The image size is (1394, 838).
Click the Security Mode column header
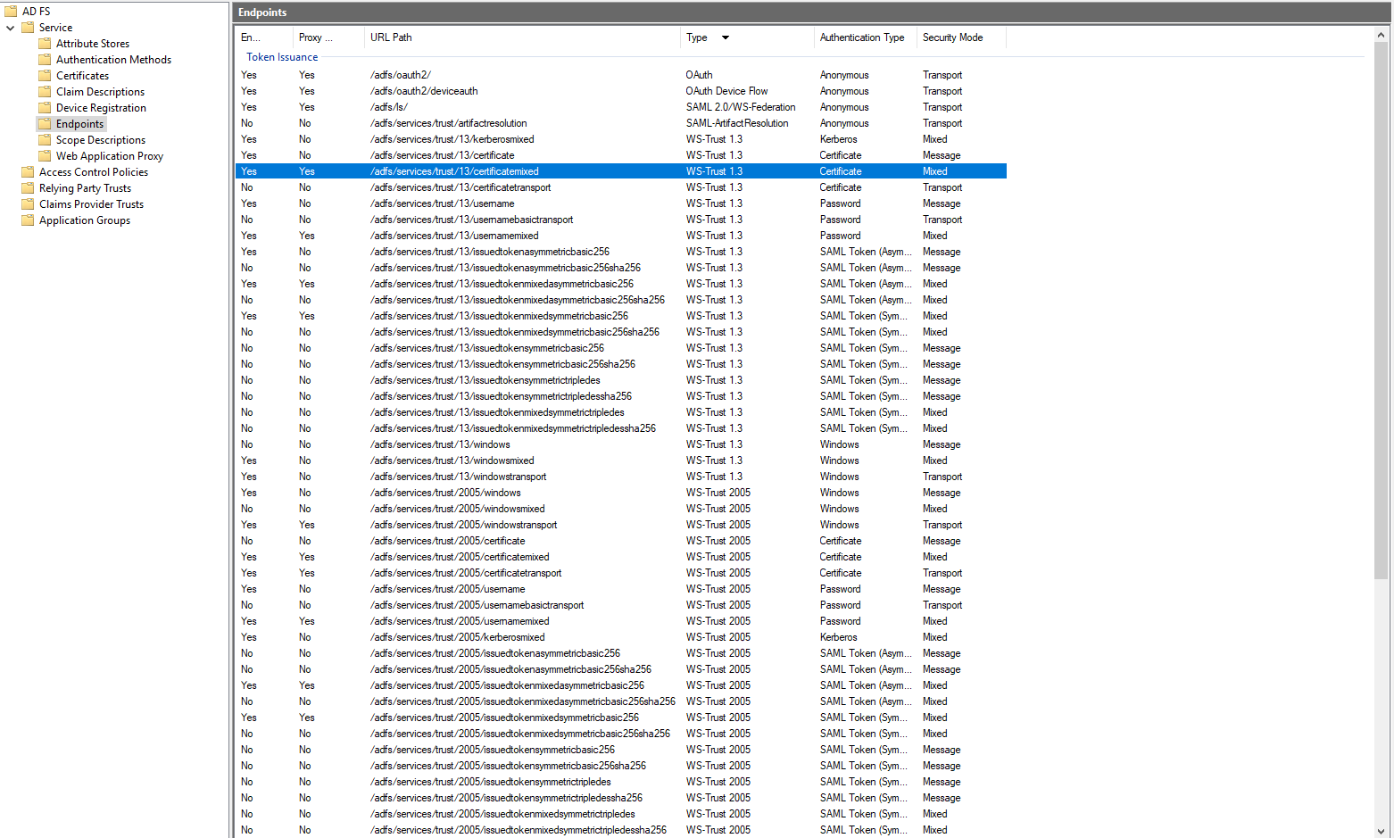tap(952, 37)
